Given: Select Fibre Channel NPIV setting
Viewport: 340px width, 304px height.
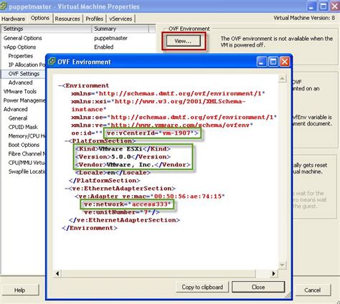Looking at the screenshot, I should pyautogui.click(x=27, y=153).
